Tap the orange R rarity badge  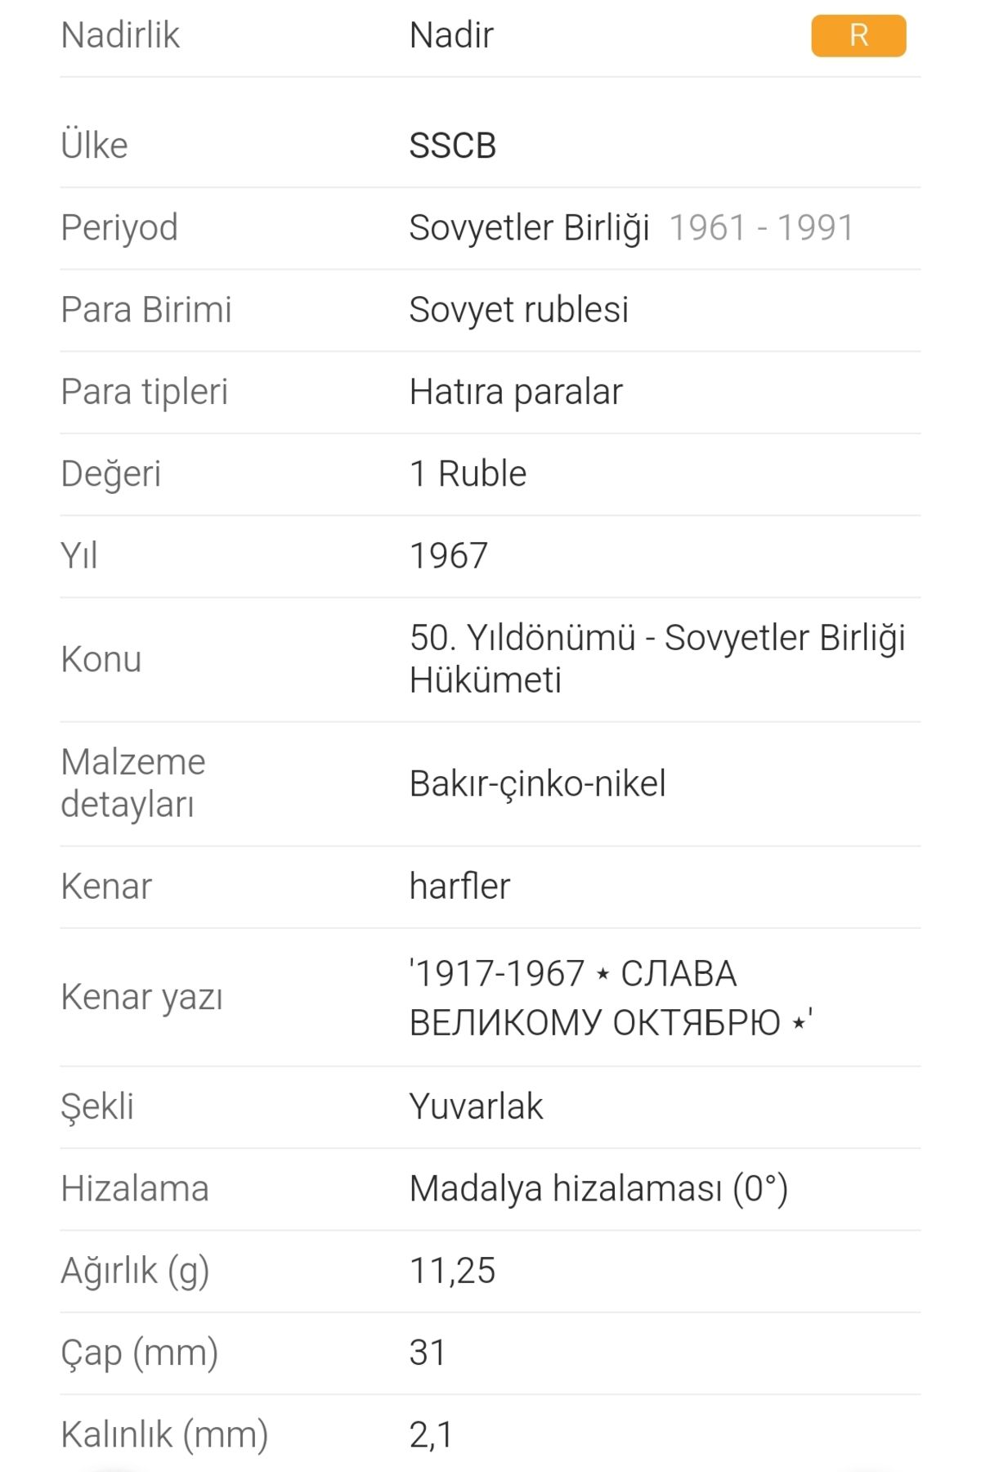click(x=858, y=36)
